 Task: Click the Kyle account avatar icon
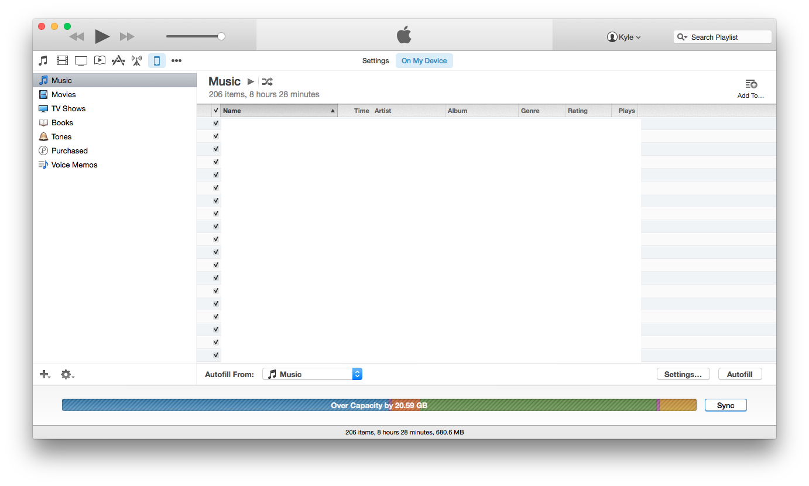pos(612,37)
